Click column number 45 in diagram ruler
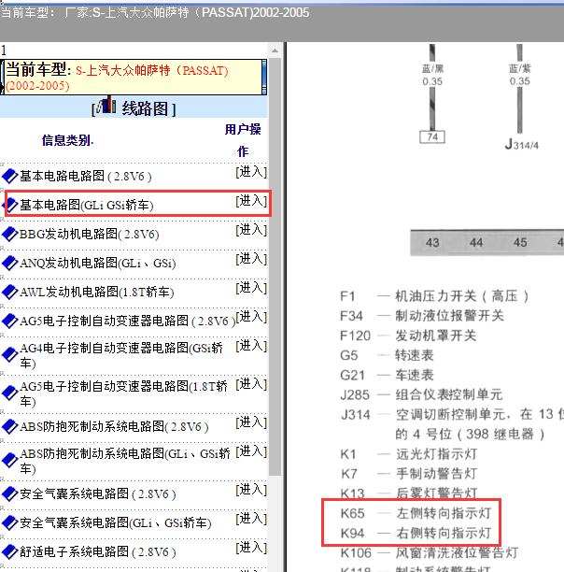 520,243
